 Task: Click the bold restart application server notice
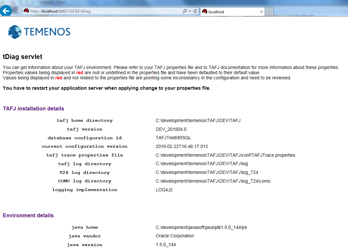point(106,88)
